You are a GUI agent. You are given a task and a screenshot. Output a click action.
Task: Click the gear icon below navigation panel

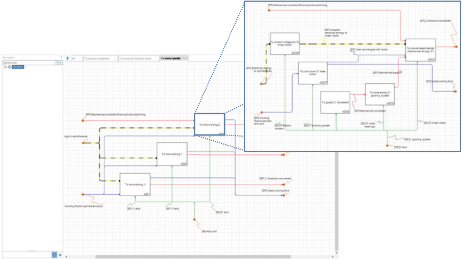[x=55, y=254]
